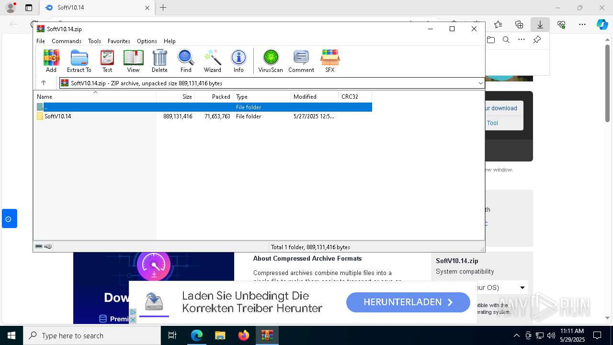Go up one folder level arrow

point(43,83)
